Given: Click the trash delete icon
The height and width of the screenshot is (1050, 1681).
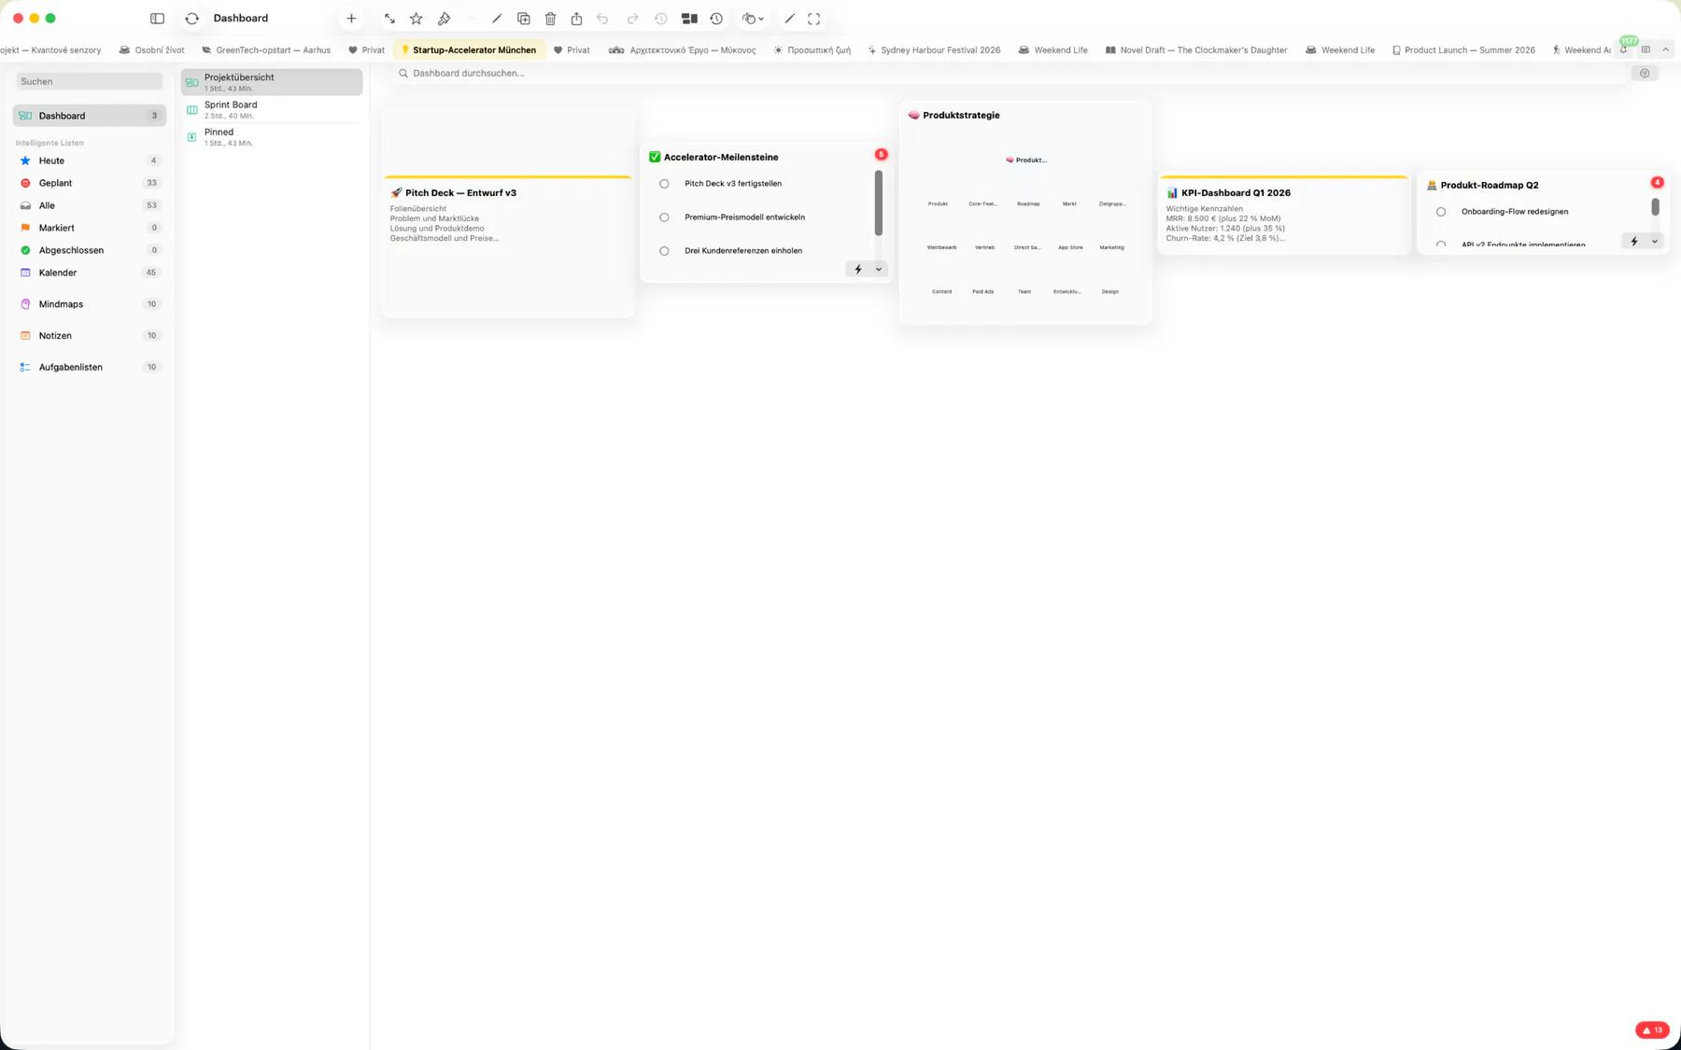Looking at the screenshot, I should (550, 19).
